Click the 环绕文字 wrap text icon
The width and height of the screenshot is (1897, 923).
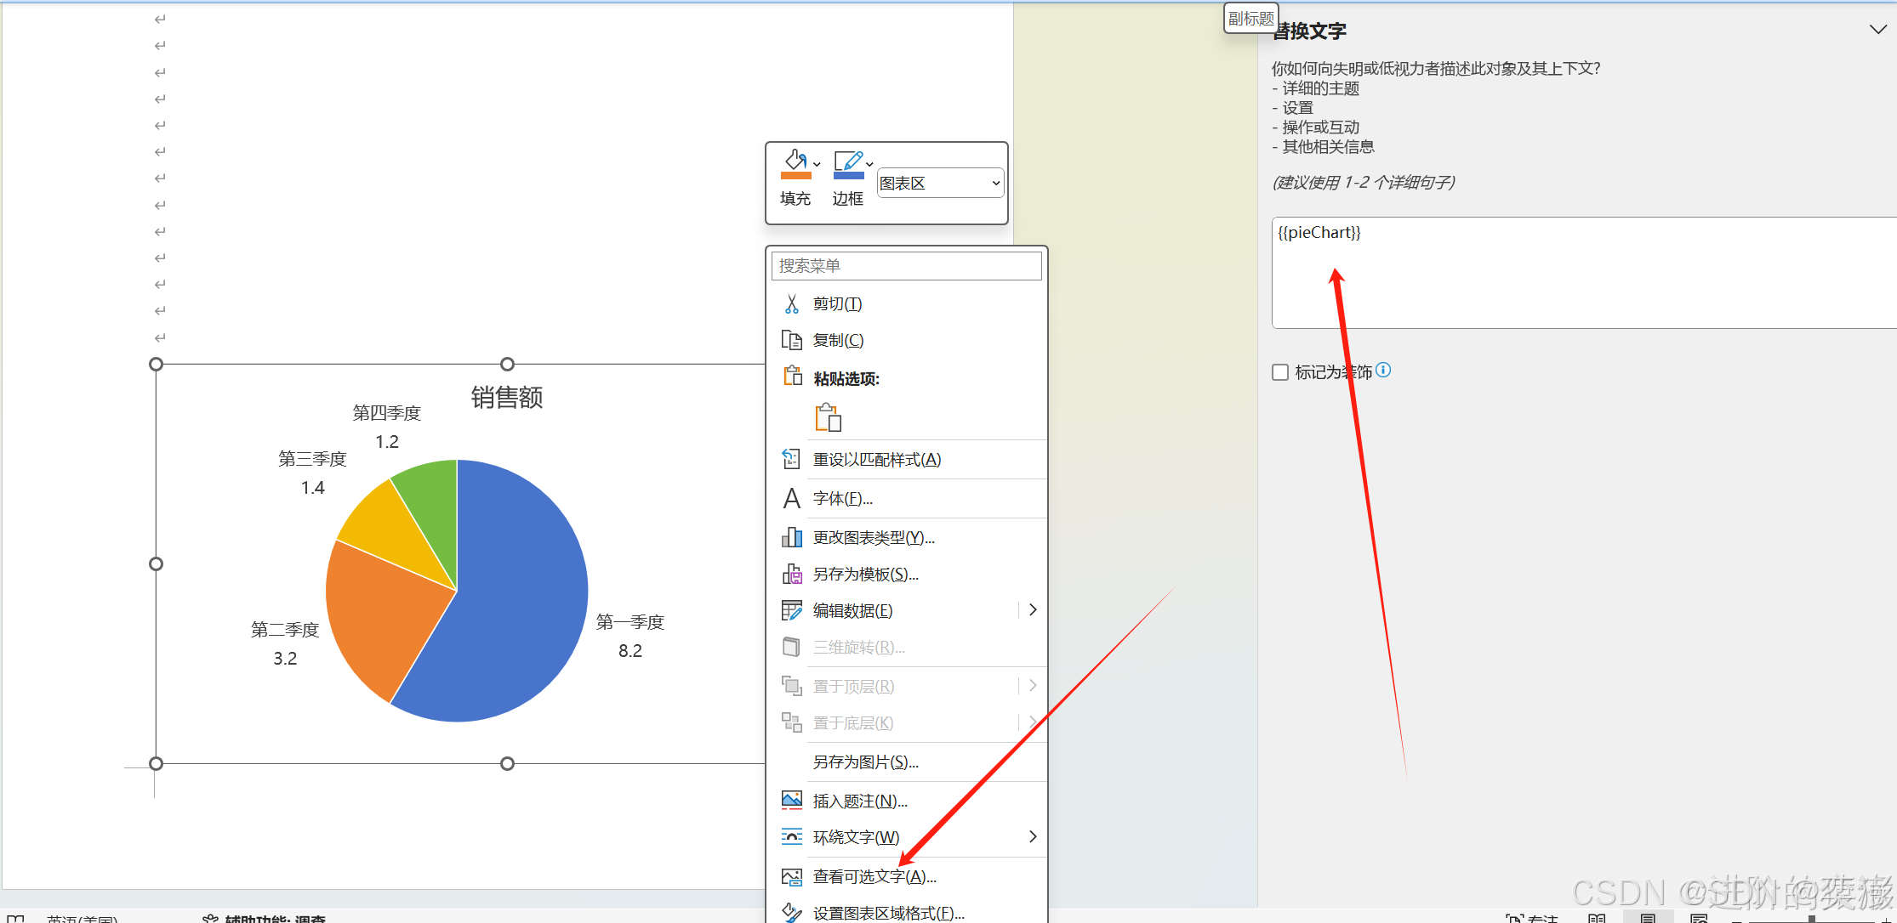tap(792, 836)
